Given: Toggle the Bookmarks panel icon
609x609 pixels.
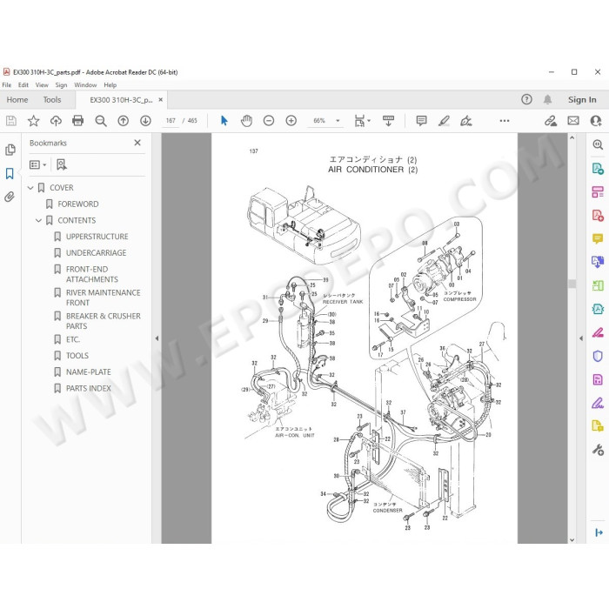Looking at the screenshot, I should pyautogui.click(x=10, y=173).
